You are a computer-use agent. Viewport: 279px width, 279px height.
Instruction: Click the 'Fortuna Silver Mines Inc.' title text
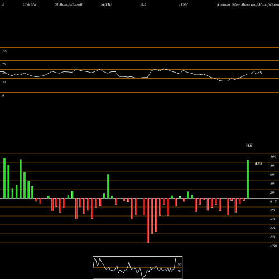[x=237, y=4]
